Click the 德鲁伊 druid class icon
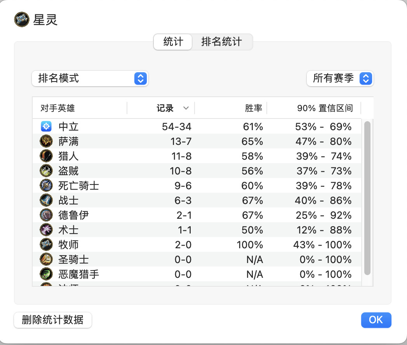 coord(46,215)
